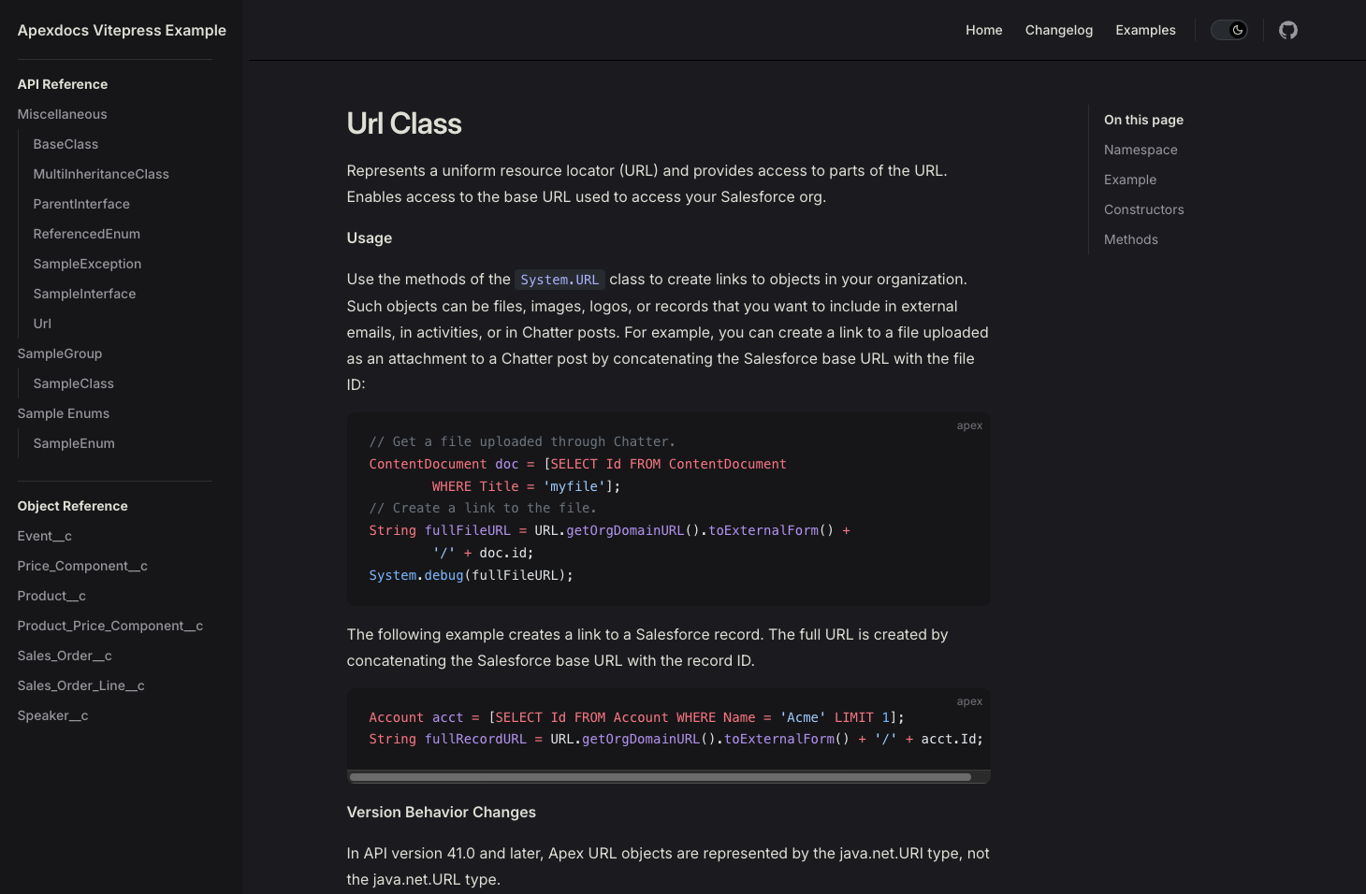Viewport: 1366px width, 894px height.
Task: Jump to Namespace section in outline
Action: pyautogui.click(x=1141, y=150)
